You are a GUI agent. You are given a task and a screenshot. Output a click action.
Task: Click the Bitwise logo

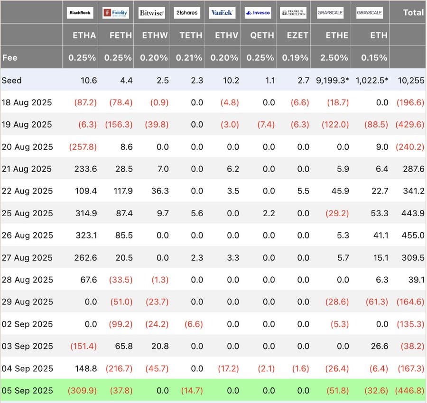tap(151, 12)
